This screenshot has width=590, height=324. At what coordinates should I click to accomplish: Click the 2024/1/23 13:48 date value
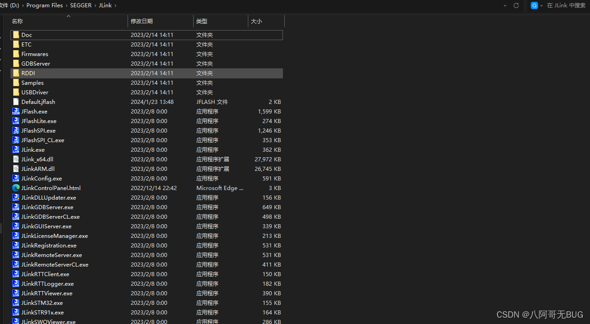pyautogui.click(x=152, y=102)
